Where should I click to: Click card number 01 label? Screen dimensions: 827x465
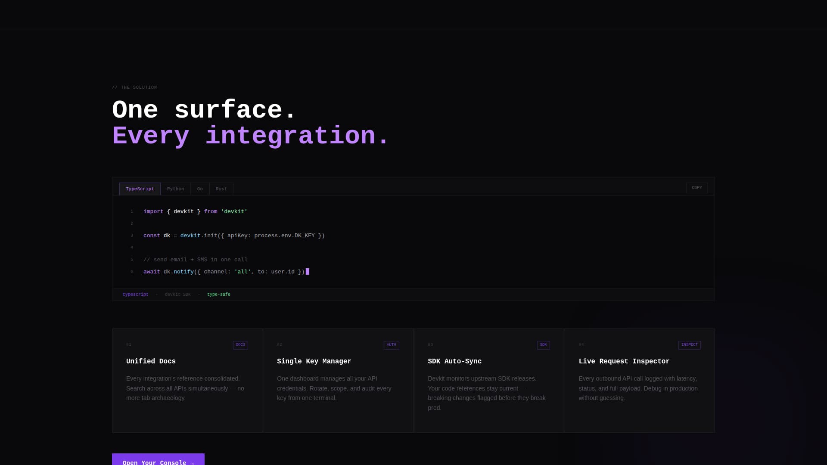pyautogui.click(x=129, y=344)
